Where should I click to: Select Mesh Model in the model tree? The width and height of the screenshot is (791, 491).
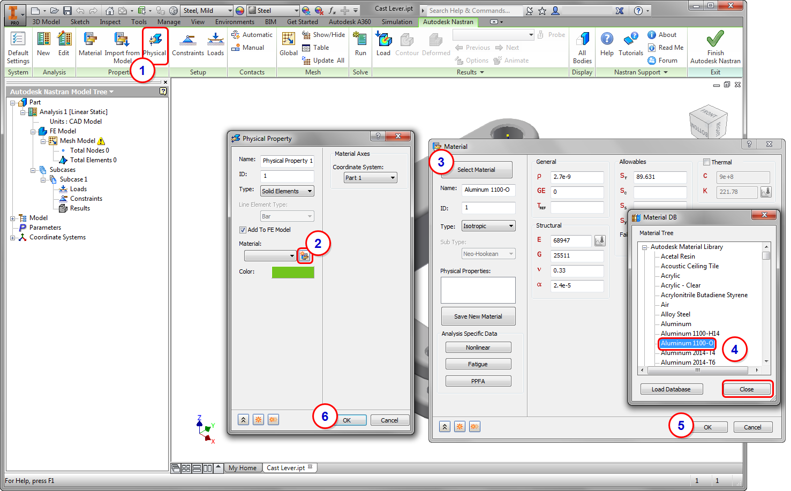(x=78, y=141)
